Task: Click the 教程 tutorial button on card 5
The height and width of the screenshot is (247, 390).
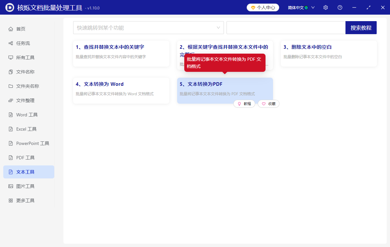Action: pyautogui.click(x=244, y=103)
